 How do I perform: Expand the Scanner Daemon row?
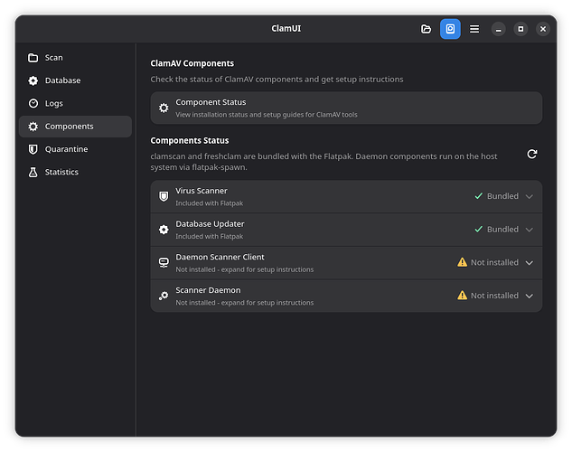(530, 296)
